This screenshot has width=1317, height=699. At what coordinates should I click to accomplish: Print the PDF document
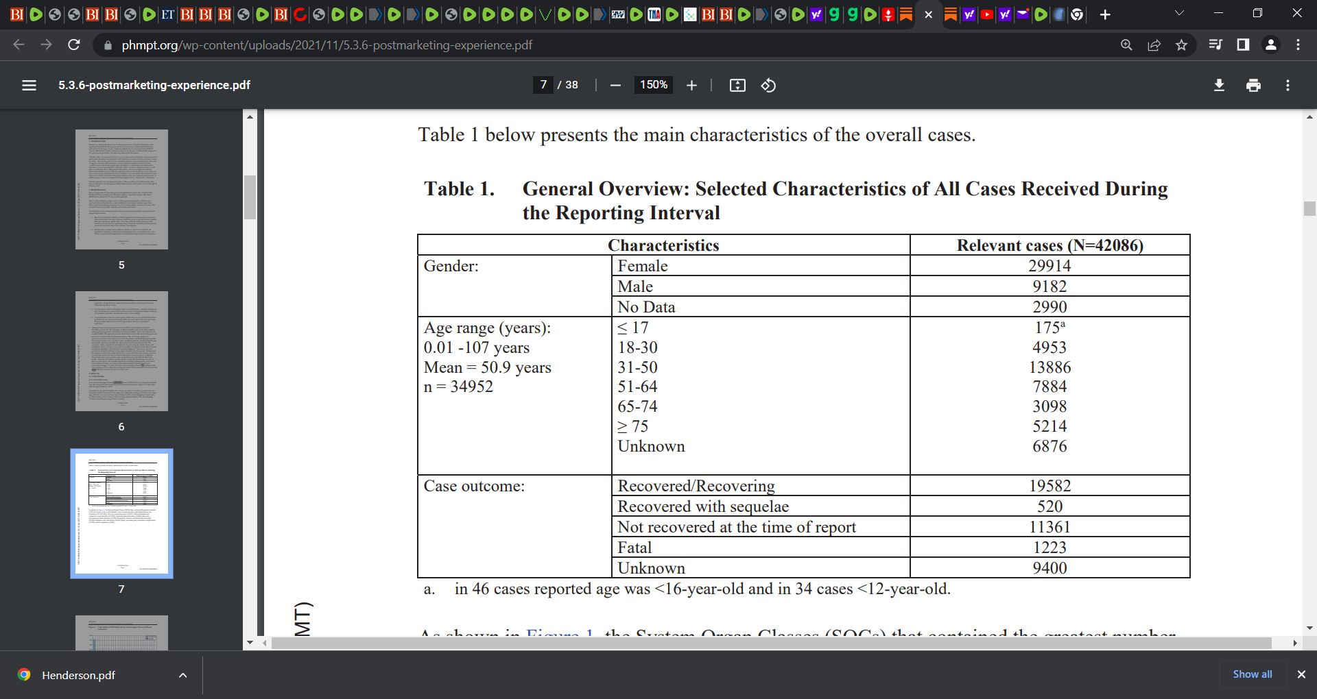pos(1253,85)
